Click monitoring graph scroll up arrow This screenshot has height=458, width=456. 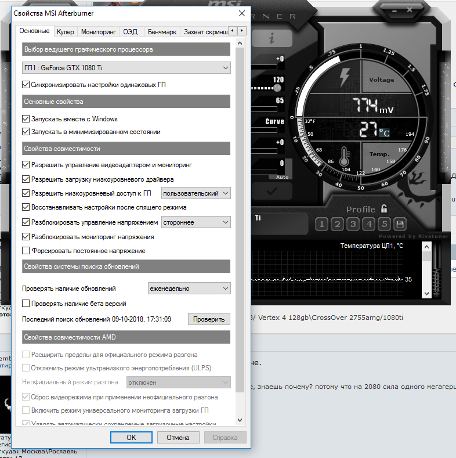(x=426, y=247)
